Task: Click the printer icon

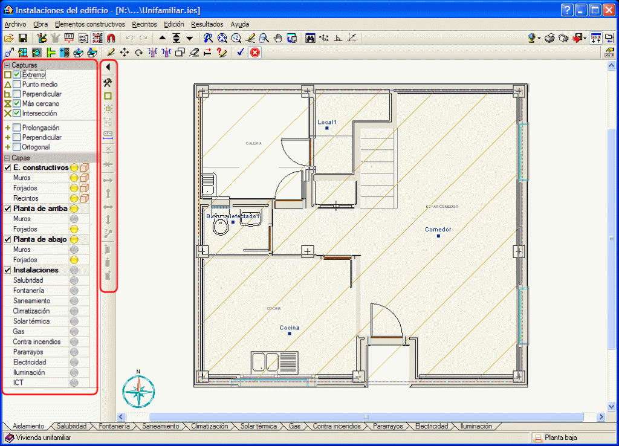Action: pos(549,38)
